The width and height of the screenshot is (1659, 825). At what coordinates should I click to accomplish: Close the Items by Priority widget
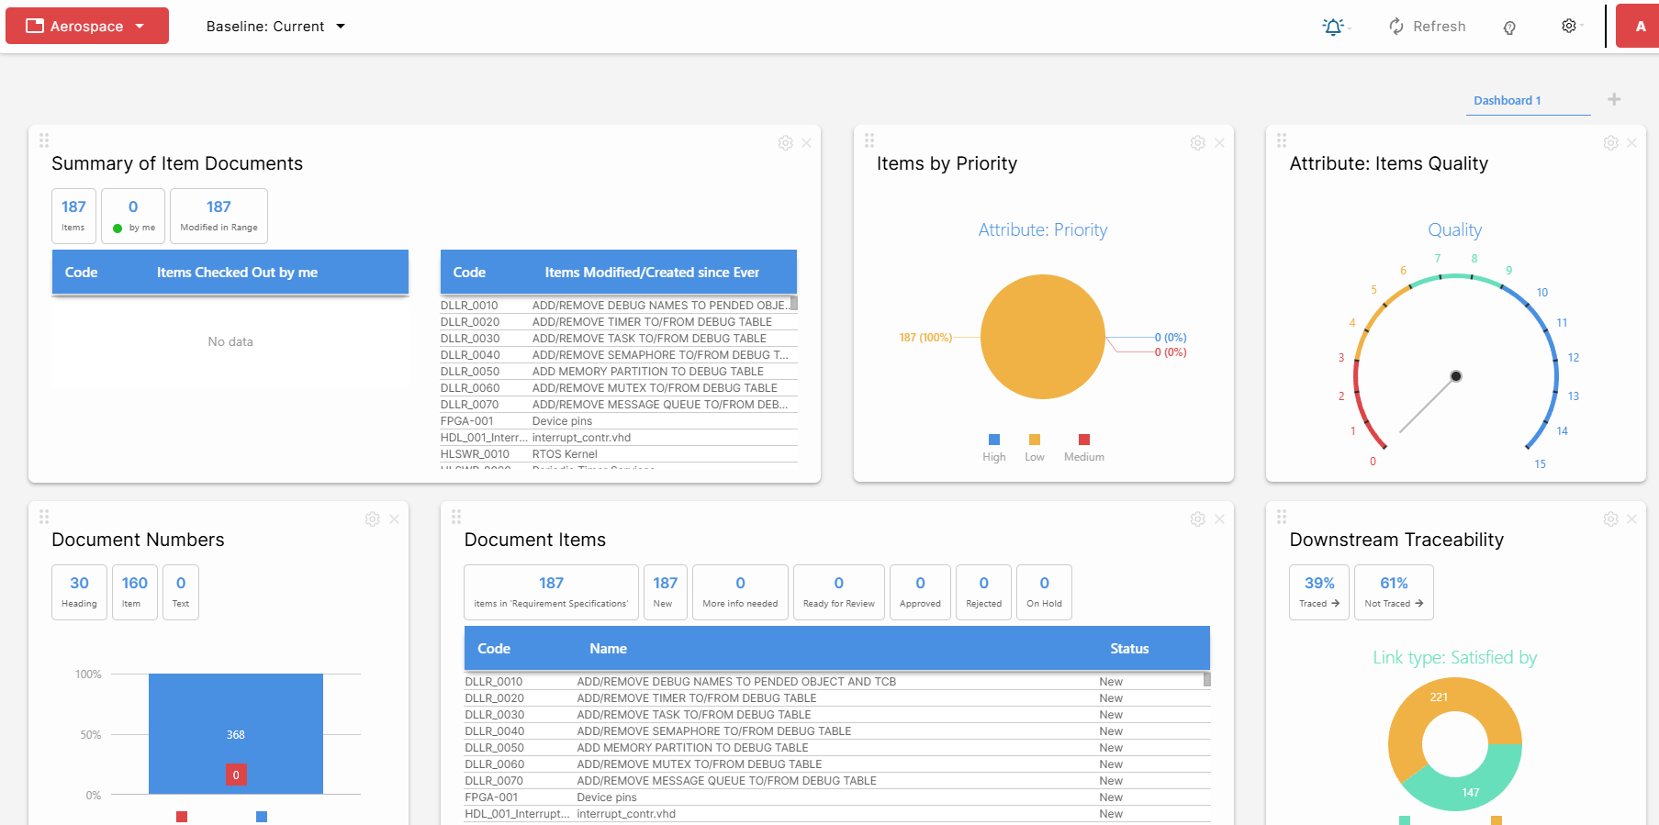(1219, 143)
